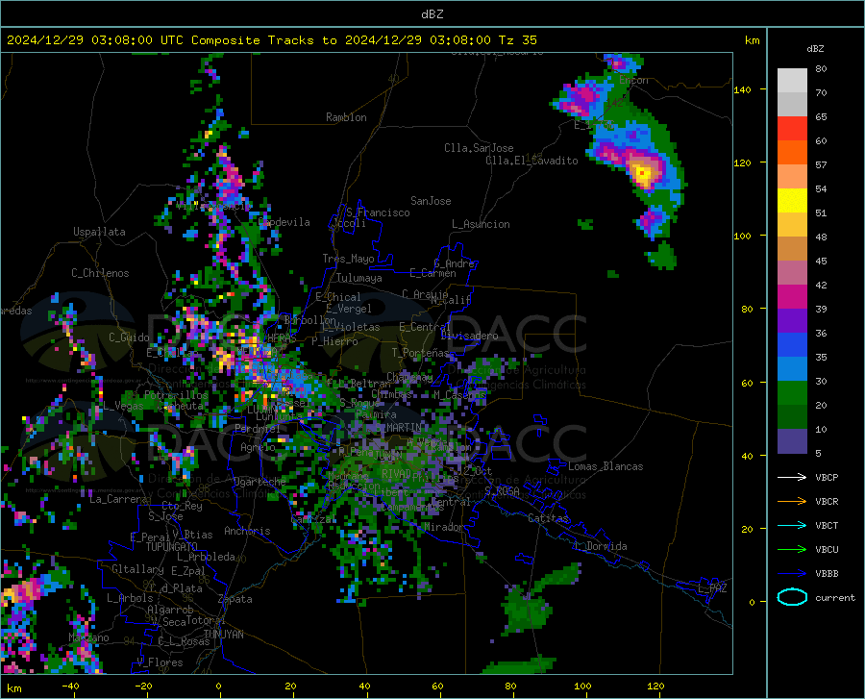
Task: Click the 'Encon' map label
Action: [x=633, y=80]
